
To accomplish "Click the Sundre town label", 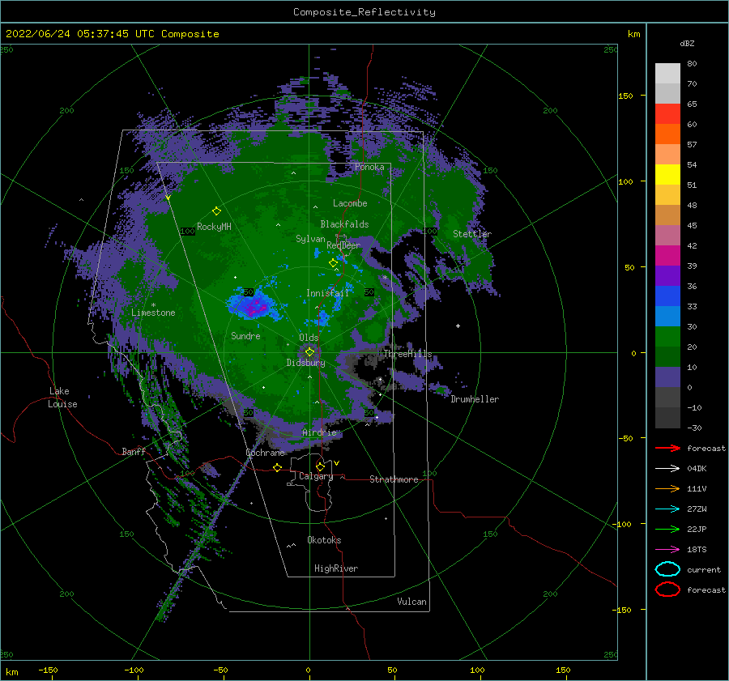I will click(x=245, y=336).
